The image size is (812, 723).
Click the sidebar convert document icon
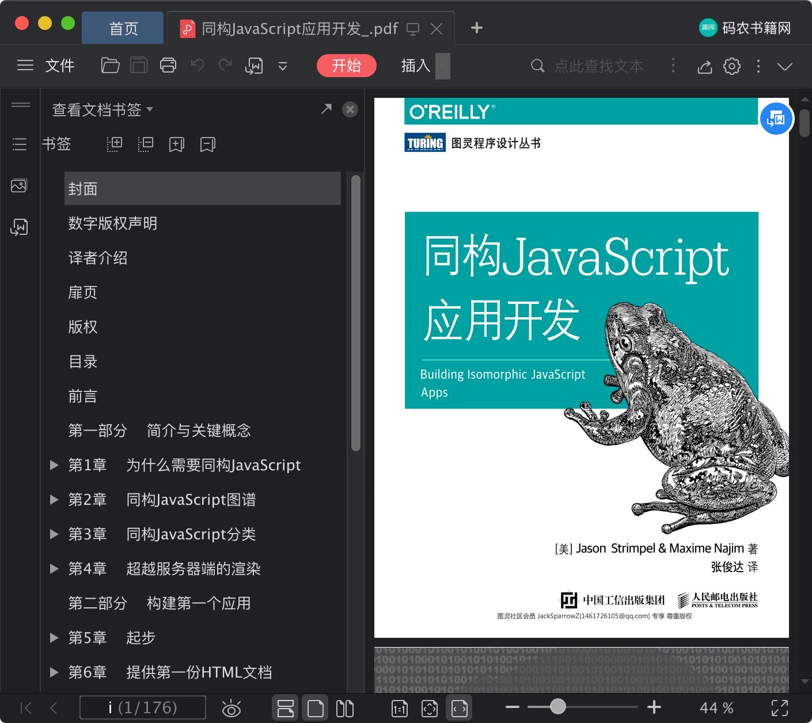[19, 227]
